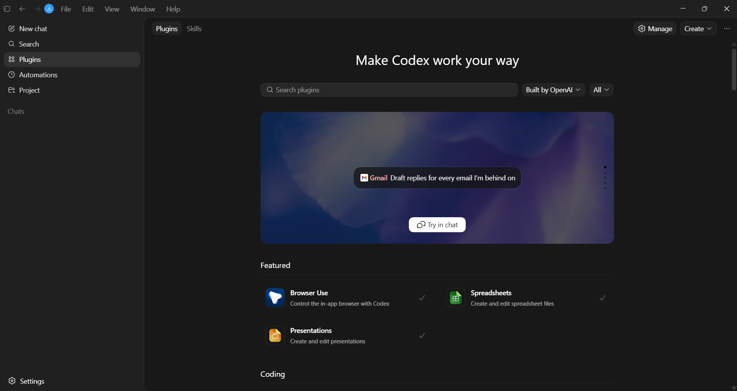This screenshot has height=391, width=737.
Task: Click the Gmail draft replies prompt
Action: [x=437, y=178]
